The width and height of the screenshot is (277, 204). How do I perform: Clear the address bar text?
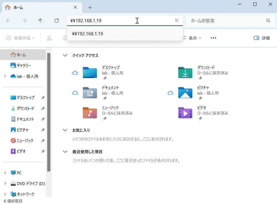(176, 20)
